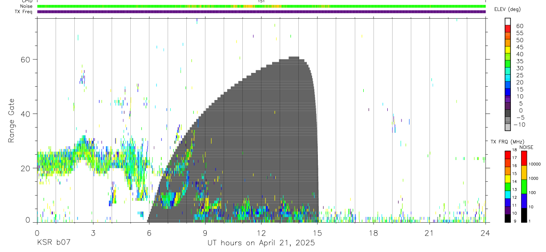Select the cyan swatch in the TX FRQ bar
This screenshot has width=546, height=252.
point(508,194)
